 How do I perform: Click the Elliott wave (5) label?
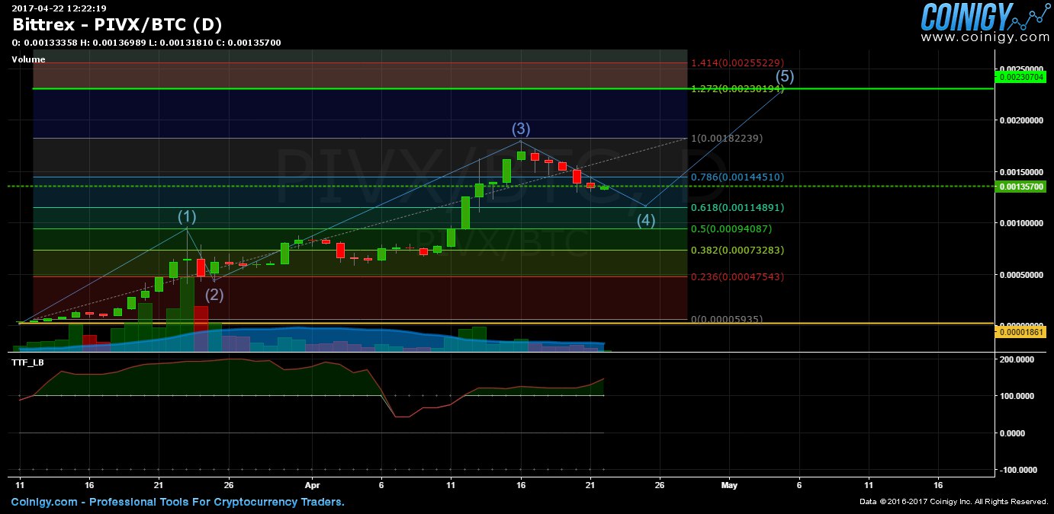786,76
